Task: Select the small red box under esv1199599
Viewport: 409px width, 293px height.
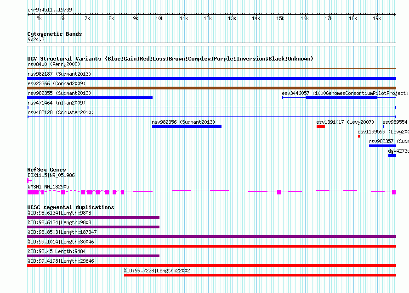Action: pos(359,136)
